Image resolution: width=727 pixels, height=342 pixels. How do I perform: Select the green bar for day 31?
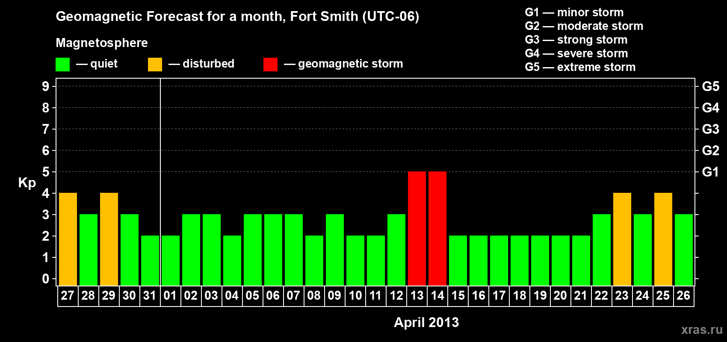point(150,260)
